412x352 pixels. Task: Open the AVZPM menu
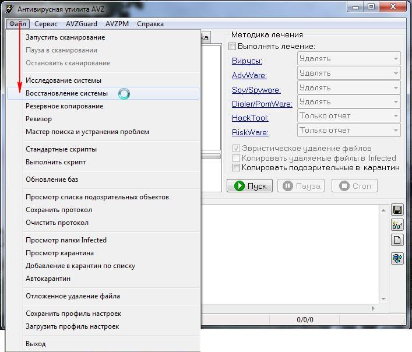pos(117,24)
